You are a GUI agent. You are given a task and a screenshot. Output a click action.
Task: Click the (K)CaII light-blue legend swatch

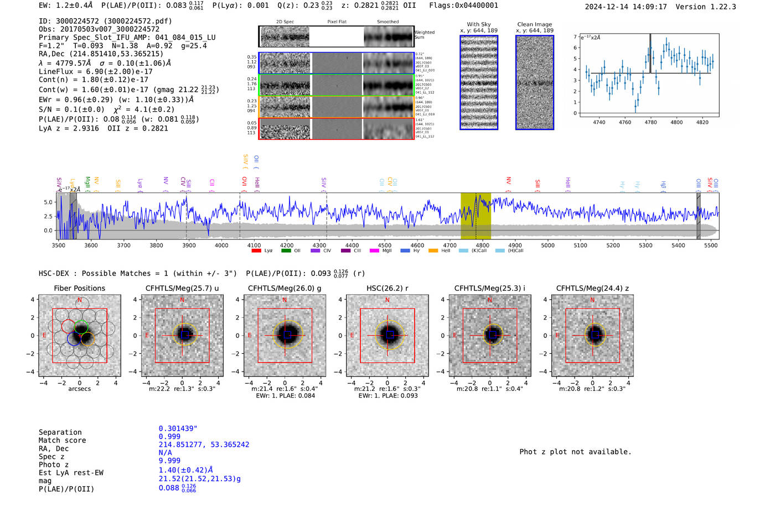tap(463, 251)
